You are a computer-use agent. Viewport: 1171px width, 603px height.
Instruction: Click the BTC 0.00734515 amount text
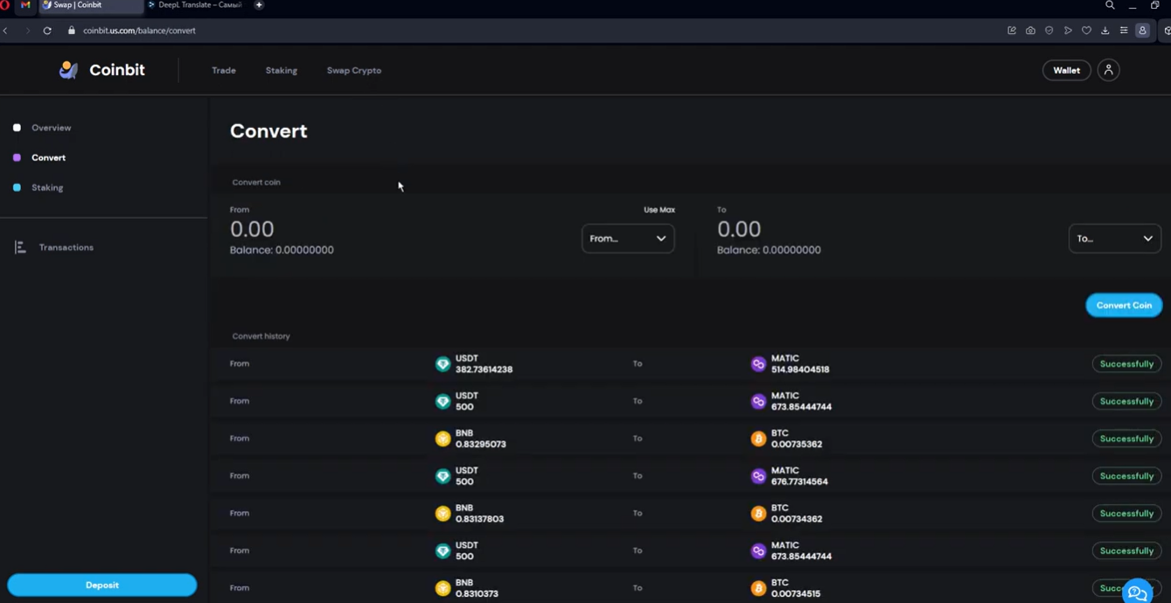(x=796, y=593)
